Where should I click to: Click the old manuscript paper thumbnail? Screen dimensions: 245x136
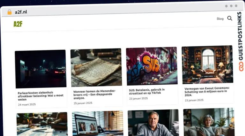click(x=96, y=67)
